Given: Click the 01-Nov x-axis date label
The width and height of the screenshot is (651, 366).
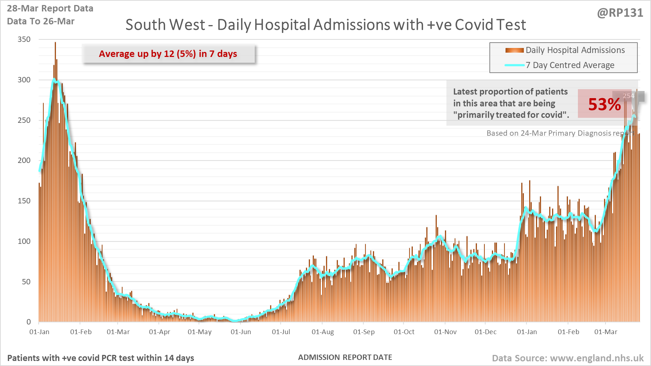Looking at the screenshot, I should [445, 332].
